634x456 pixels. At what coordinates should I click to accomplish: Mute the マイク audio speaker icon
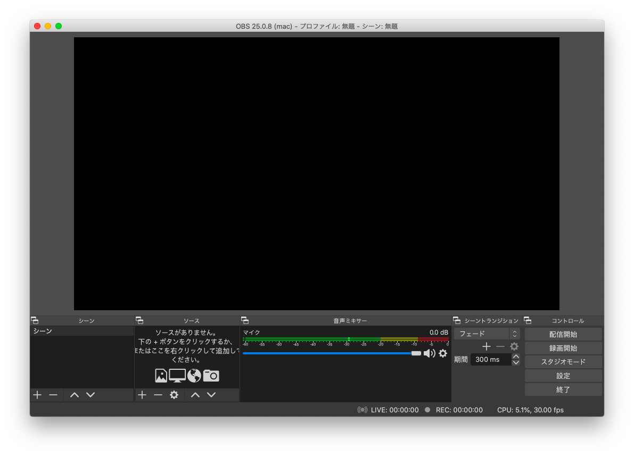point(429,353)
